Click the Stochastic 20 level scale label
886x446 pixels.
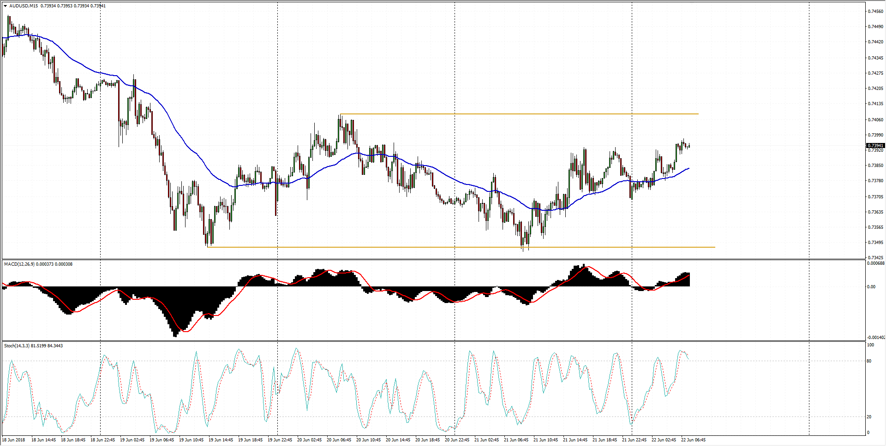tap(869, 417)
